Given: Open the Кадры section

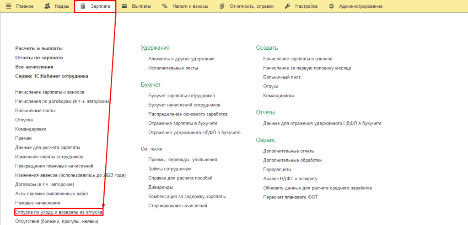Looking at the screenshot, I should 62,6.
